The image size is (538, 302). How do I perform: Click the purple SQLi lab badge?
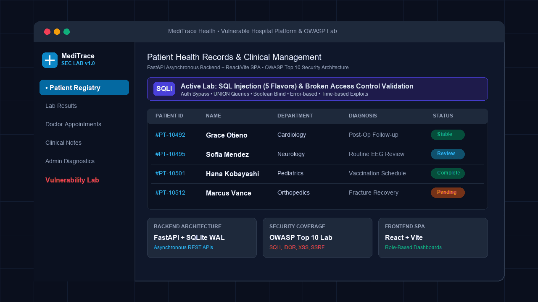tap(164, 89)
